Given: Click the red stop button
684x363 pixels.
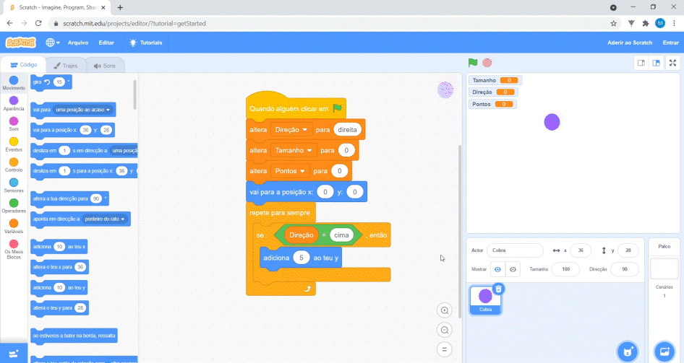Looking at the screenshot, I should 487,63.
